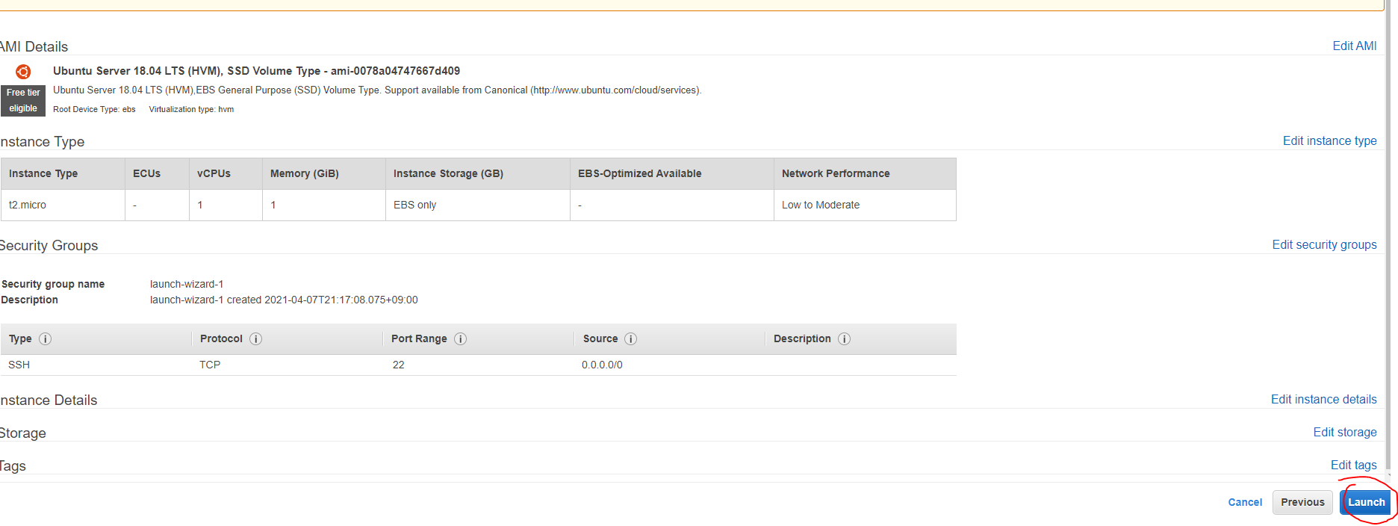The image size is (1398, 526).
Task: Click the Network Performance column header
Action: pyautogui.click(x=865, y=173)
